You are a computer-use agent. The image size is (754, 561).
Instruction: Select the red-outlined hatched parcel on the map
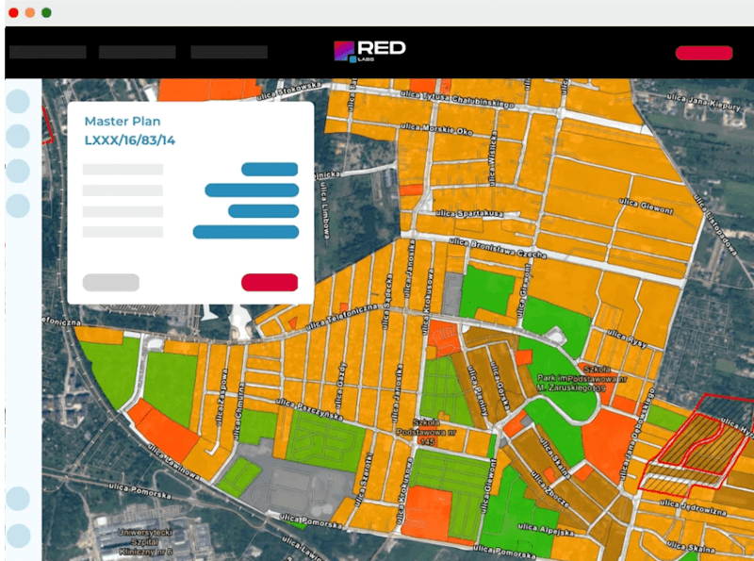pyautogui.click(x=695, y=445)
